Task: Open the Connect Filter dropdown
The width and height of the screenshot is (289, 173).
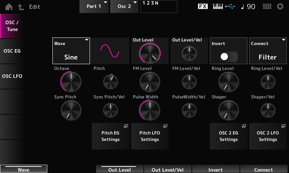Action: coord(267,51)
